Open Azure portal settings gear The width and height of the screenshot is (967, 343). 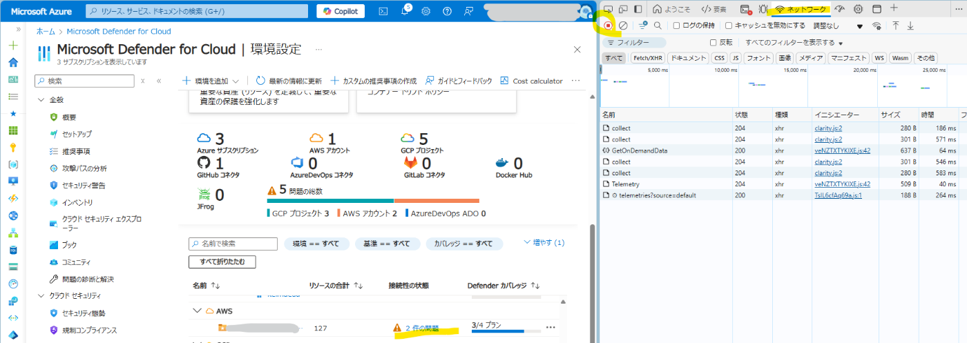pyautogui.click(x=426, y=11)
